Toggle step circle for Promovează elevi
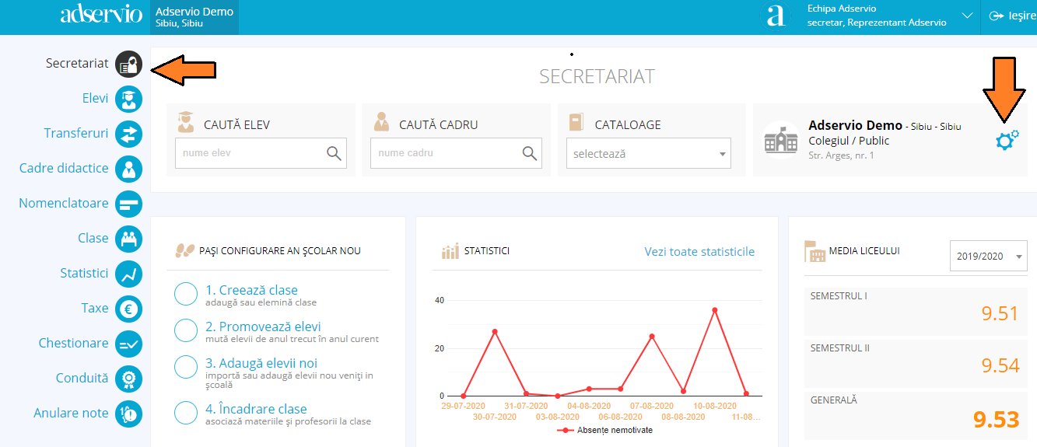This screenshot has width=1037, height=447. tap(186, 330)
